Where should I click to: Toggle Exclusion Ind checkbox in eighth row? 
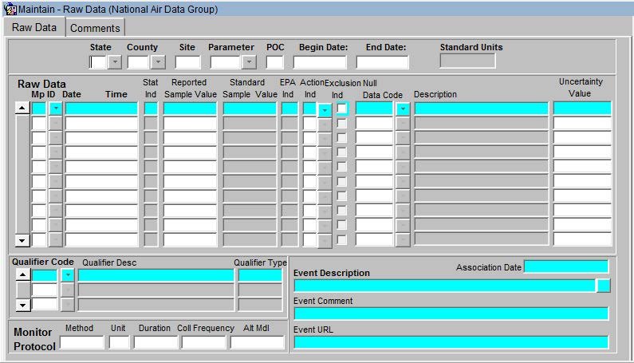pyautogui.click(x=342, y=211)
